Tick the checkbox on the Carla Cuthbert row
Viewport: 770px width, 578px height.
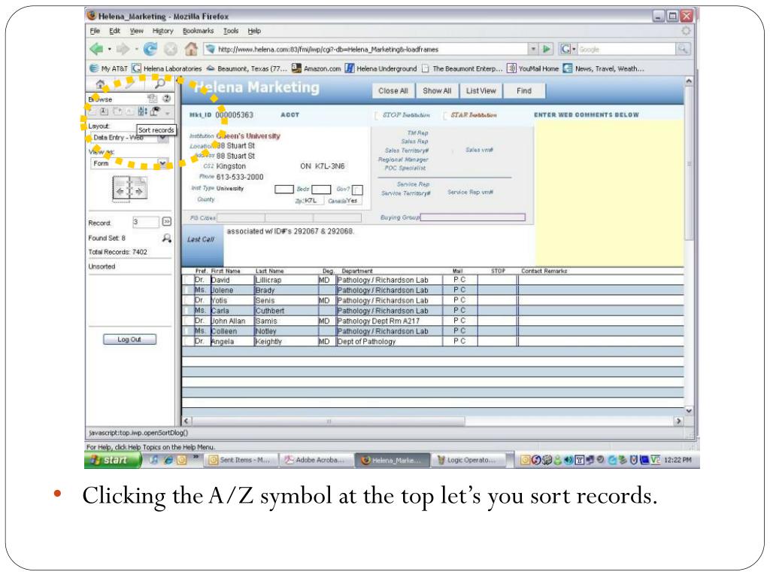186,311
